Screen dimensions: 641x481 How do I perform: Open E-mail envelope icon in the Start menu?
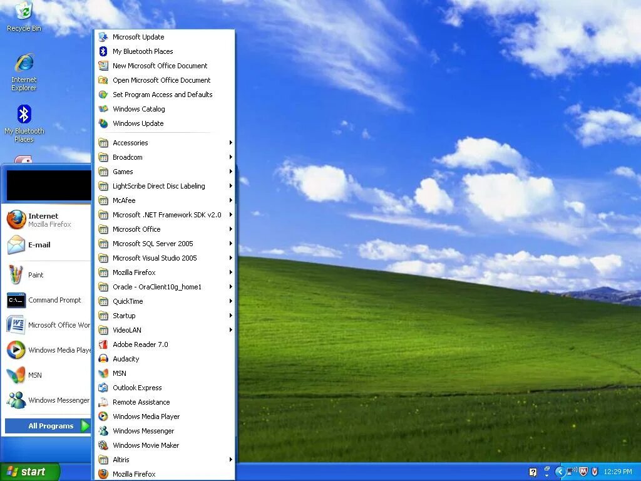[x=16, y=245]
